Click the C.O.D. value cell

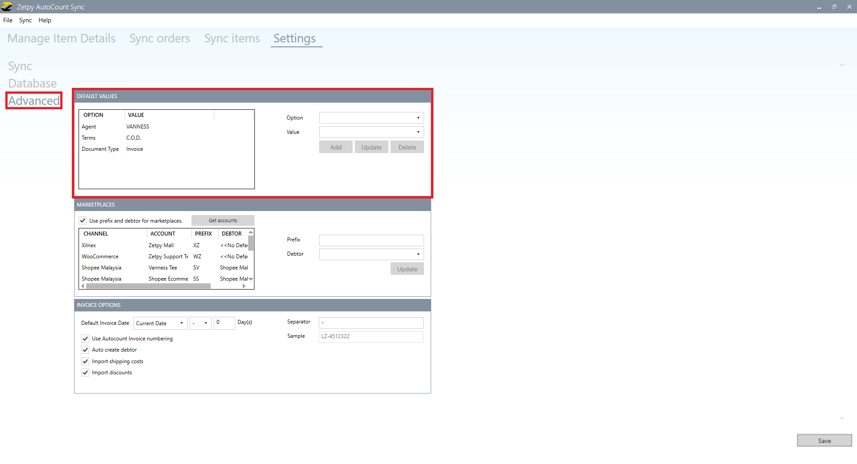tap(133, 138)
